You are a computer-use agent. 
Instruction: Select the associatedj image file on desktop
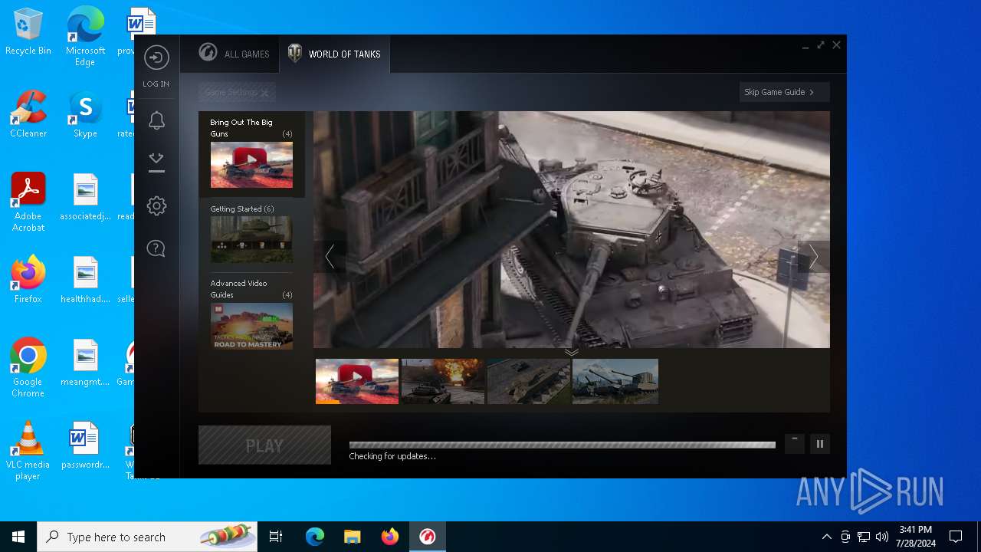[85, 198]
